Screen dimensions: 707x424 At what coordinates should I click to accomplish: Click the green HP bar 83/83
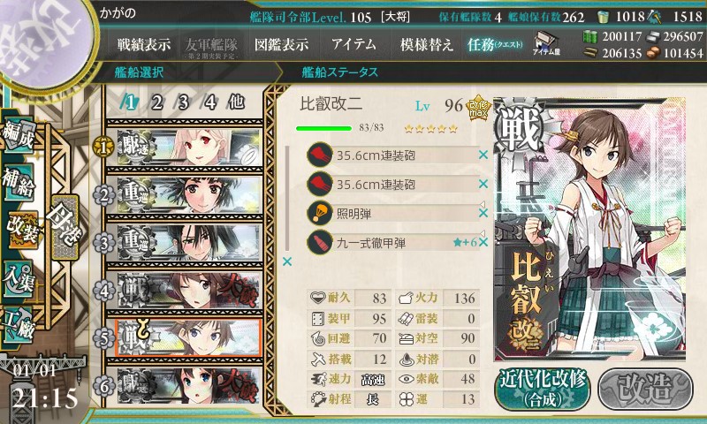[323, 128]
